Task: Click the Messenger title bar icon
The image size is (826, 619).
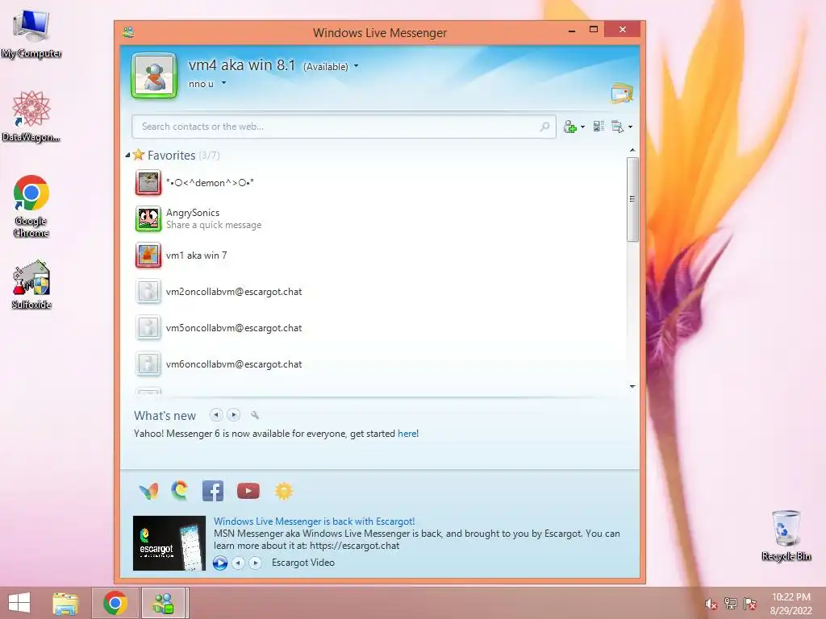Action: 128,32
